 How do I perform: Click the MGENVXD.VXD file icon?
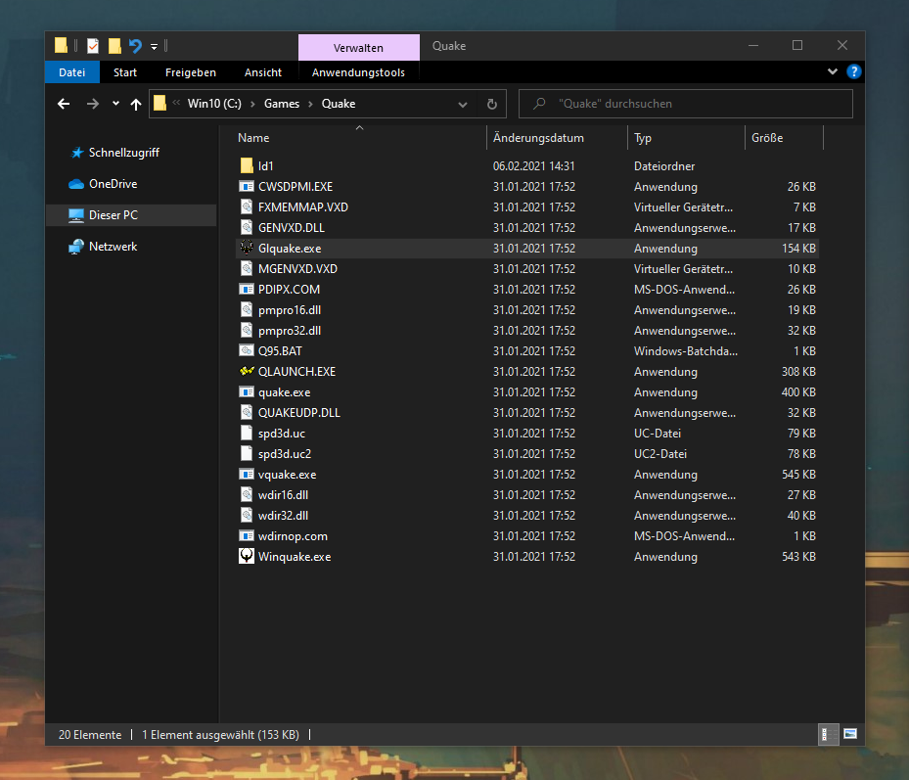click(x=247, y=268)
